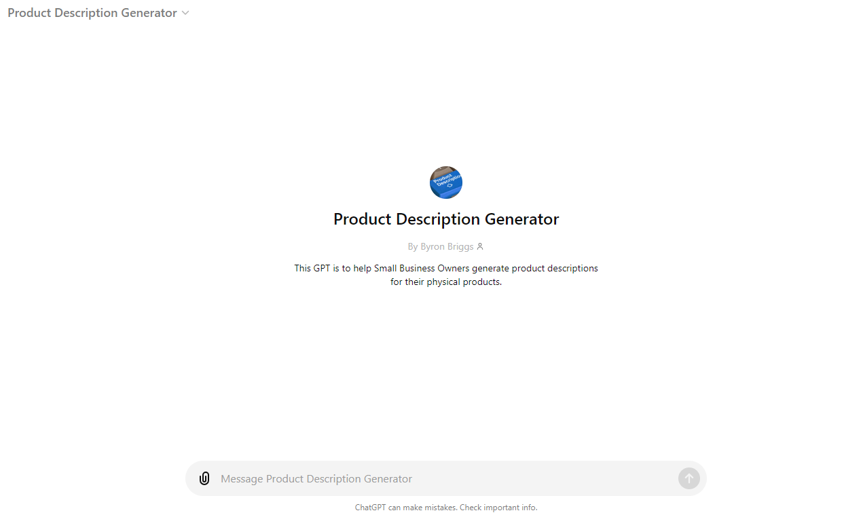Click the send message arrow button

pos(689,478)
